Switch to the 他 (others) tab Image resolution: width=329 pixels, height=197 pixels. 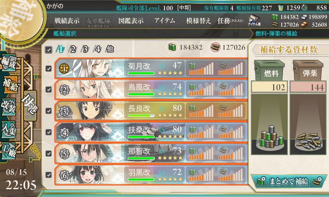pyautogui.click(x=110, y=49)
